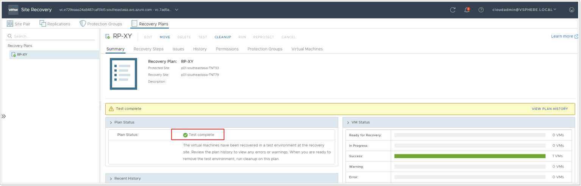Image resolution: width=581 pixels, height=186 pixels.
Task: Open the vCenter site pair dropdown
Action: point(177,10)
